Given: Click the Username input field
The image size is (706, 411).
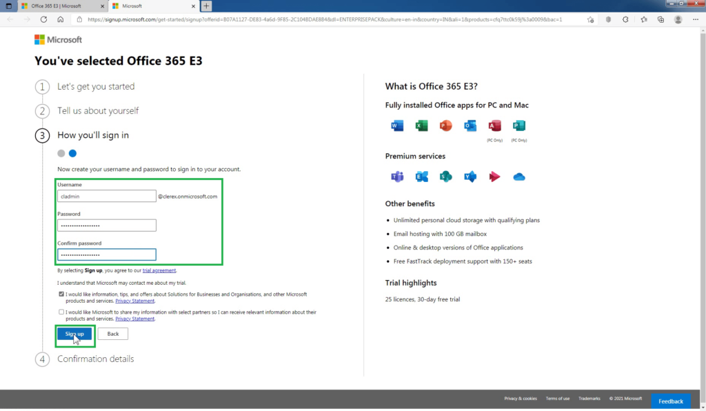Looking at the screenshot, I should tap(107, 197).
